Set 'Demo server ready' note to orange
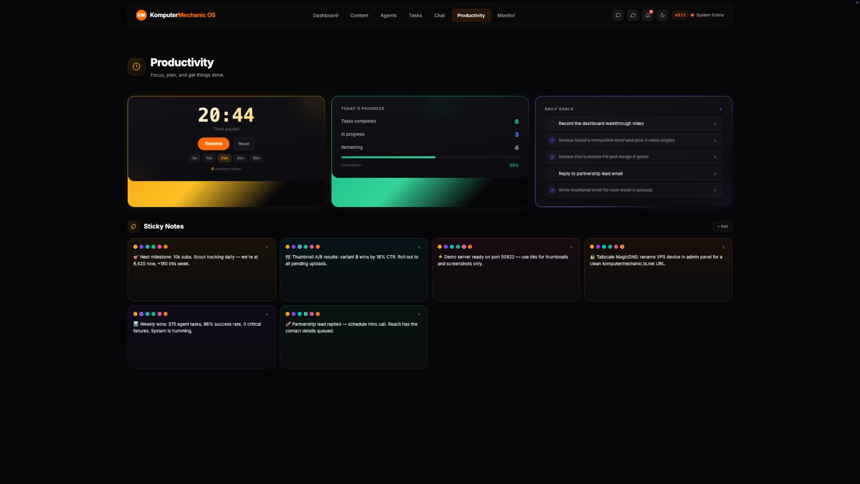The image size is (860, 484). point(470,247)
